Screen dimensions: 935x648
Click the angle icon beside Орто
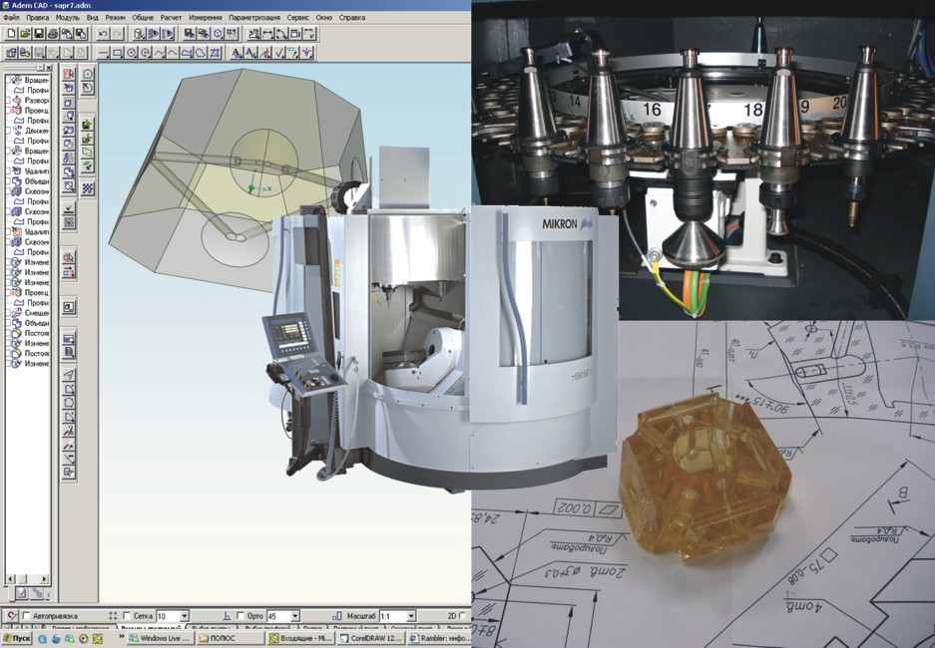click(x=228, y=616)
